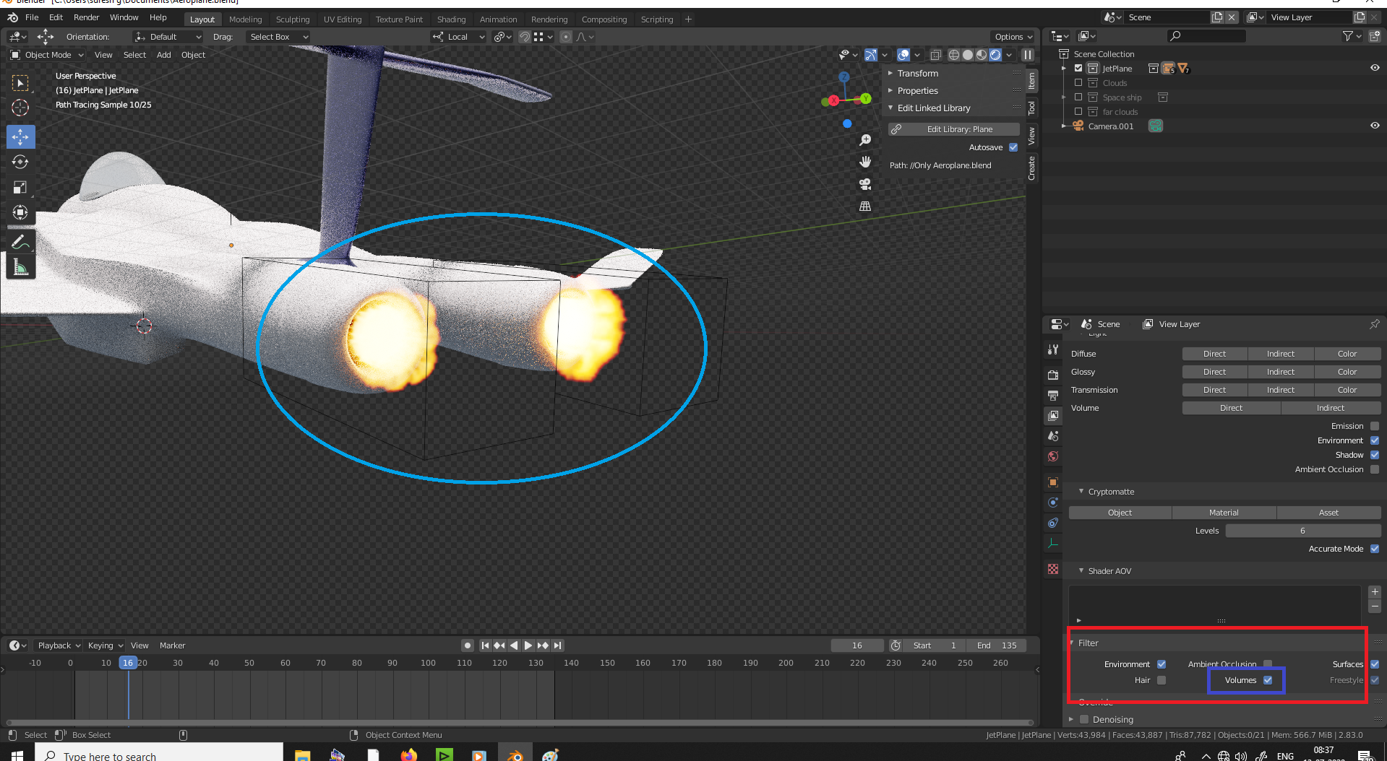Uncheck the Volumes filter checkbox
Viewport: 1387px width, 761px height.
tap(1268, 680)
